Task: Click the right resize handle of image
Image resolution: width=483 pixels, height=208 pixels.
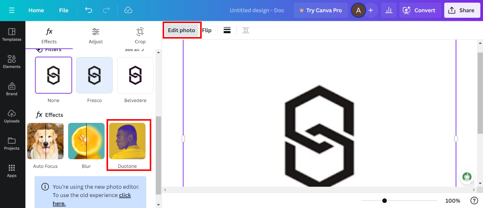Action: tap(456, 139)
